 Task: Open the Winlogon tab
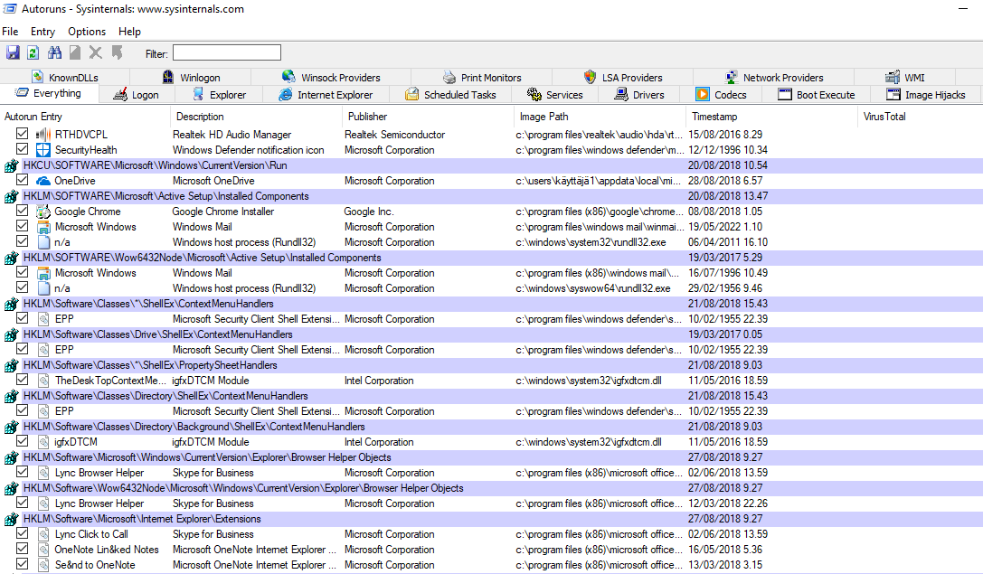tap(191, 77)
